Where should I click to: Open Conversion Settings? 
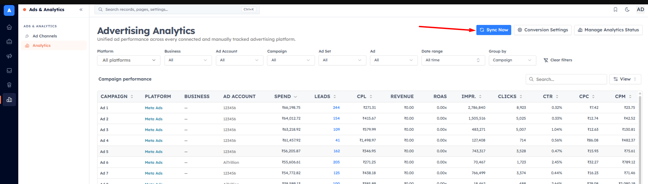pos(543,30)
